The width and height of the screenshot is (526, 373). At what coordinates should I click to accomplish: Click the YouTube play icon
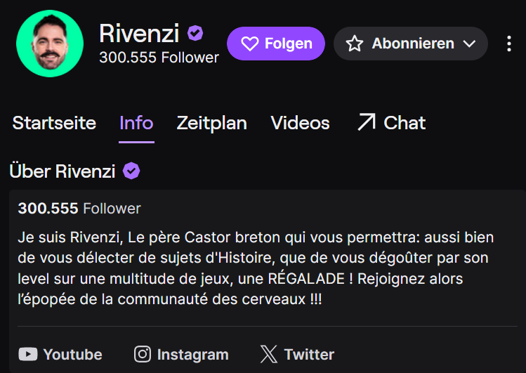[x=28, y=354]
